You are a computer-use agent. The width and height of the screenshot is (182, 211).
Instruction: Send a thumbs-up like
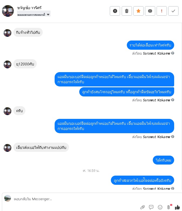tap(177, 207)
